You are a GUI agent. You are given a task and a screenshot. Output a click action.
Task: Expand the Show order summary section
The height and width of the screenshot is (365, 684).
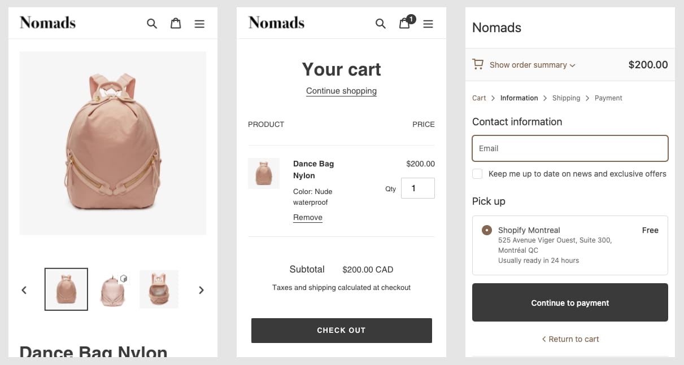point(528,64)
